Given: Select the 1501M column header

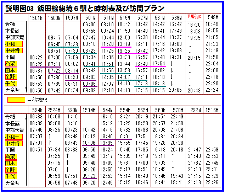Looking at the screenshot, I should [36, 18].
